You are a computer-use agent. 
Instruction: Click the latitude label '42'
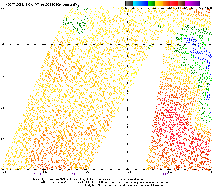tap(2, 139)
